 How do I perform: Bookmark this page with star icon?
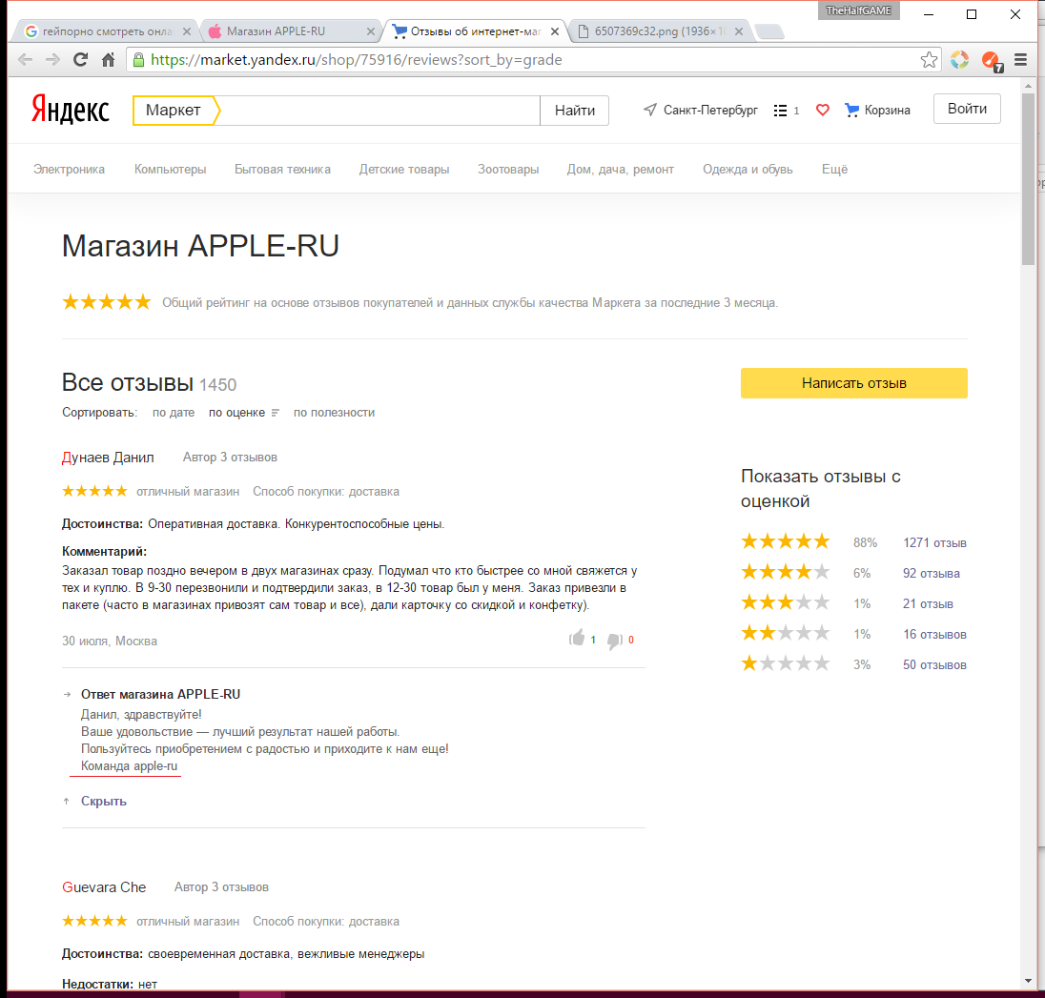pyautogui.click(x=929, y=60)
